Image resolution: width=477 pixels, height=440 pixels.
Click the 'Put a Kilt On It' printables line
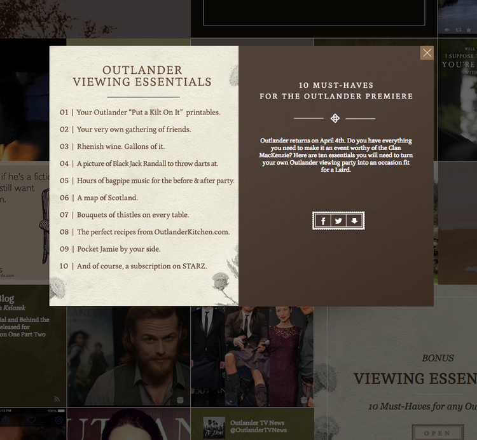(x=140, y=112)
